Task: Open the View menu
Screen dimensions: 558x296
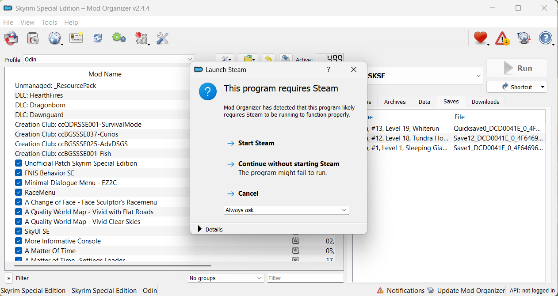Action: point(27,23)
